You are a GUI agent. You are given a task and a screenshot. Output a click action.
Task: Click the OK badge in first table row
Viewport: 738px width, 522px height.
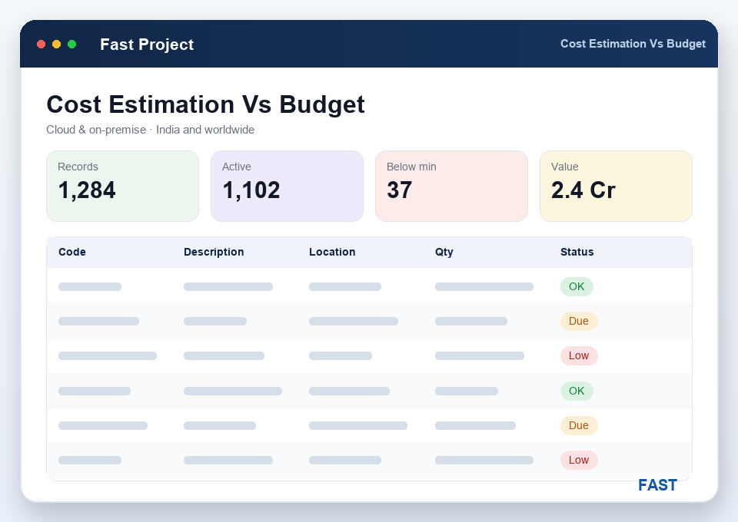pyautogui.click(x=577, y=286)
